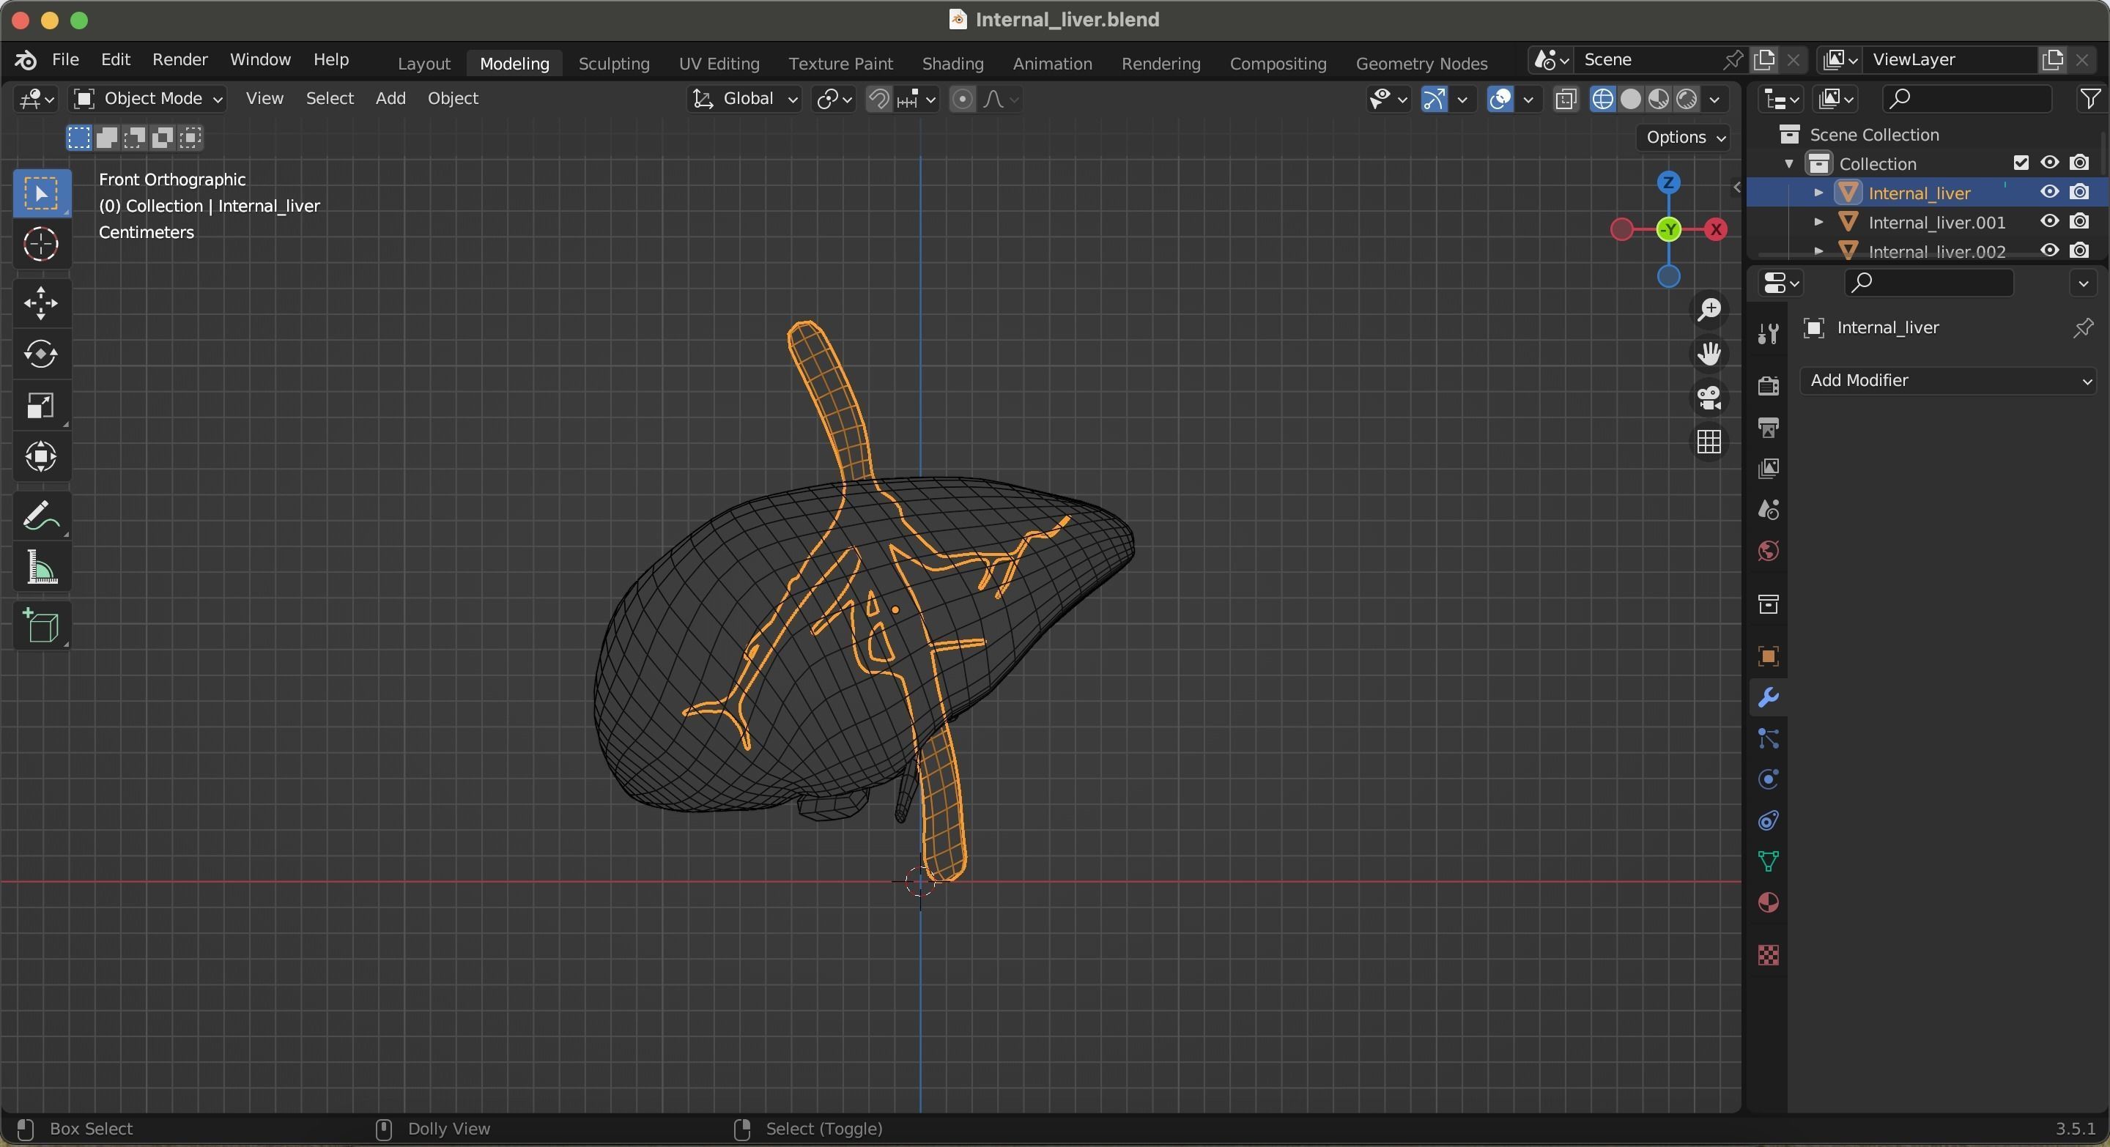Hide Internal_liver.001 using its eye icon
This screenshot has height=1147, width=2110.
(x=2049, y=222)
